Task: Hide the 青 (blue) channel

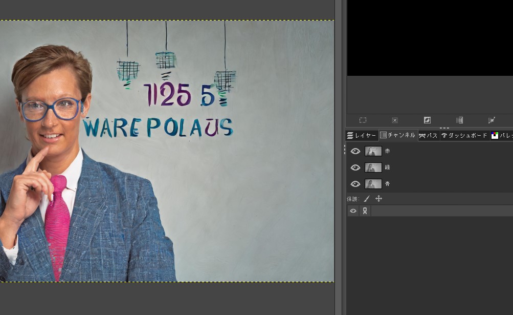Action: (355, 184)
